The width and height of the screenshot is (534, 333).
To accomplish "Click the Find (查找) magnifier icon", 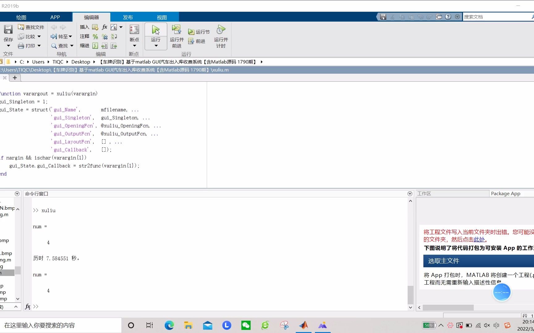I will pyautogui.click(x=54, y=46).
